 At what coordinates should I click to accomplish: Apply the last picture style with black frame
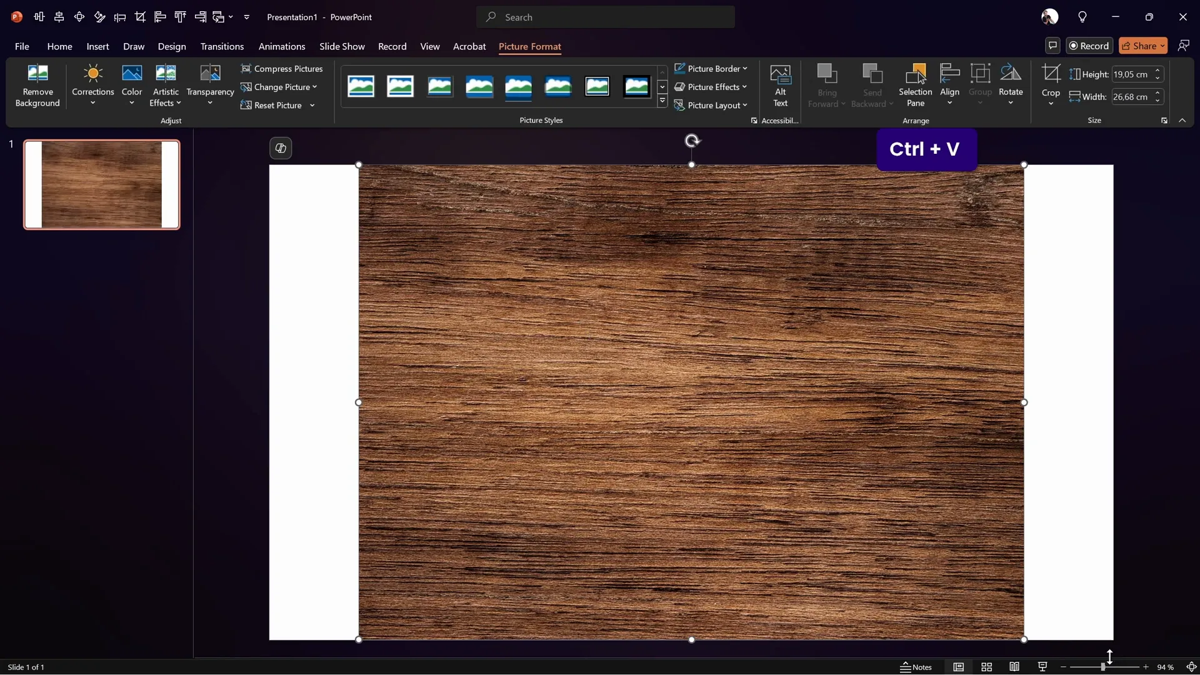[636, 86]
